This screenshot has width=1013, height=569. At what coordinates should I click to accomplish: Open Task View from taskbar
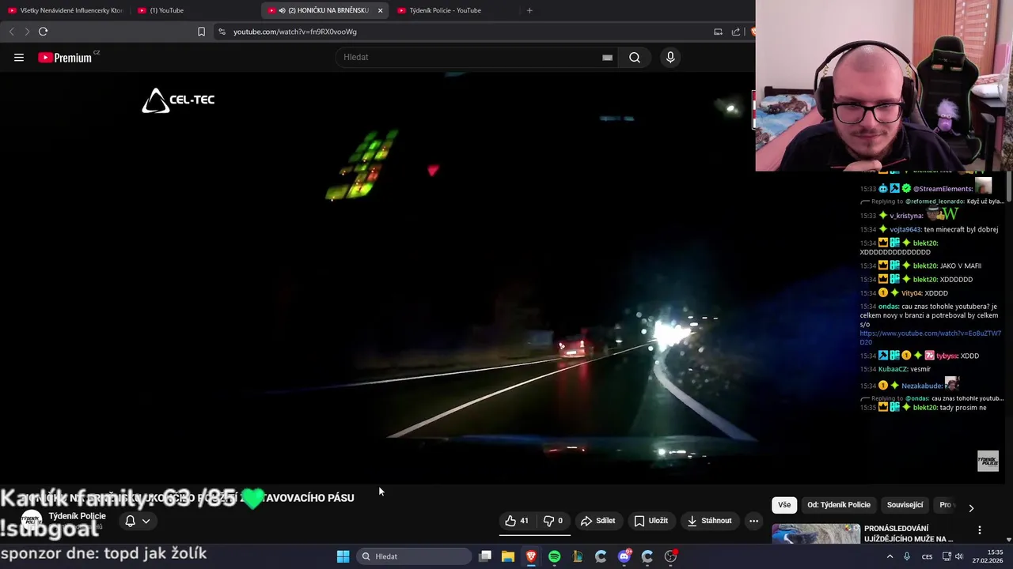pos(485,556)
